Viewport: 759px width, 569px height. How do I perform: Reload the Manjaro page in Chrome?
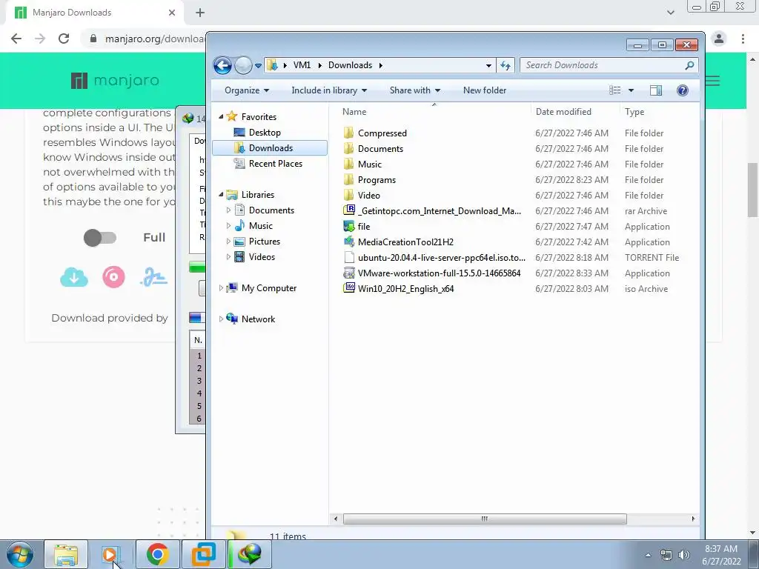pyautogui.click(x=64, y=39)
